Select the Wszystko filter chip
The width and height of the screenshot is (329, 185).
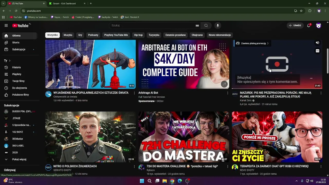pos(52,35)
